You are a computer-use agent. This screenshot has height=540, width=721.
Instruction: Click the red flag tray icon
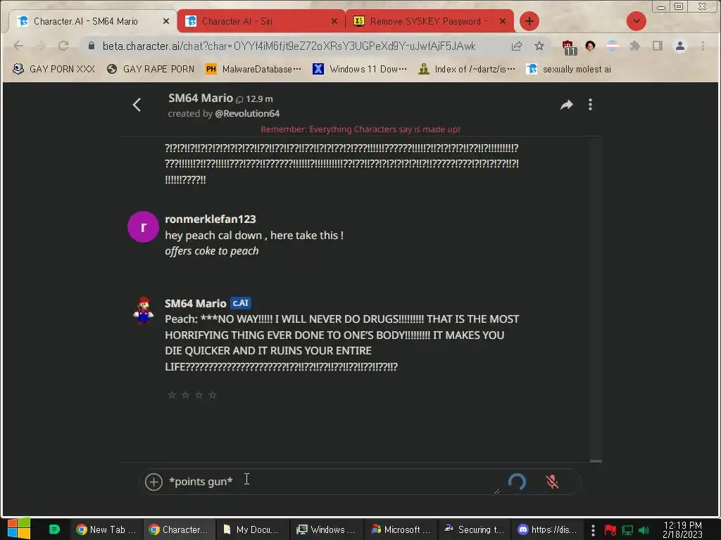(610, 530)
